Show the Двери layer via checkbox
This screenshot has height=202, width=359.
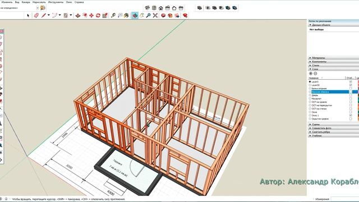[351, 95]
